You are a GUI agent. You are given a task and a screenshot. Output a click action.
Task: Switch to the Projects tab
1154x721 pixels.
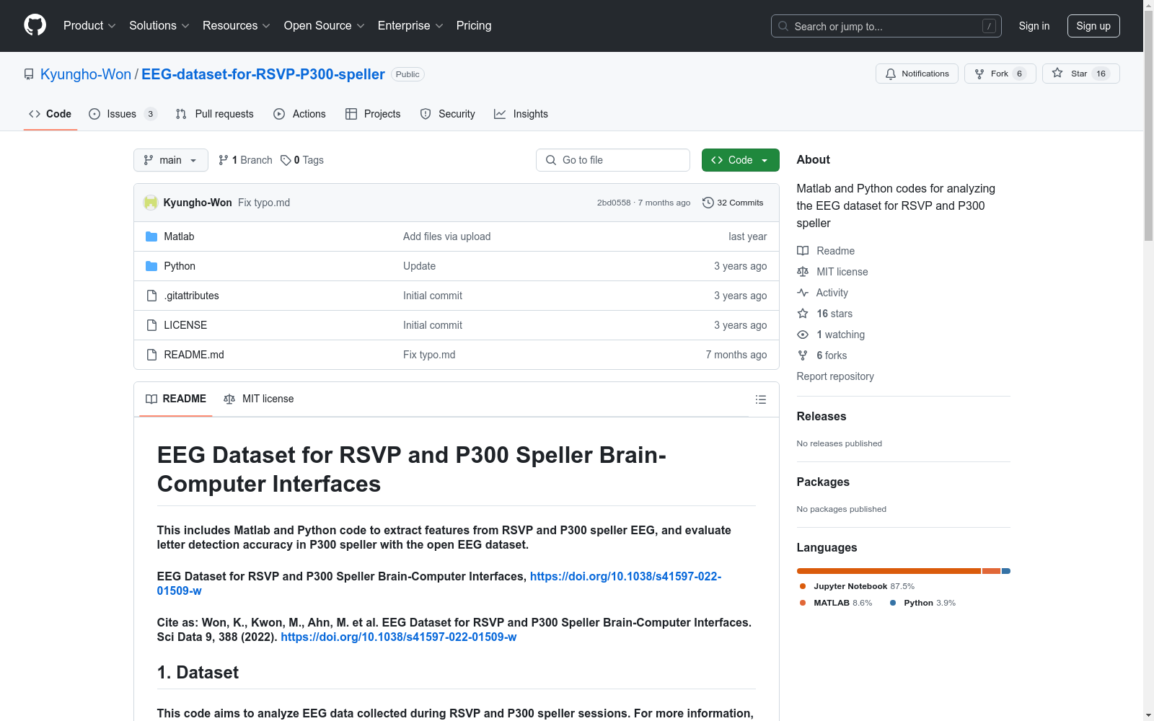pyautogui.click(x=373, y=114)
